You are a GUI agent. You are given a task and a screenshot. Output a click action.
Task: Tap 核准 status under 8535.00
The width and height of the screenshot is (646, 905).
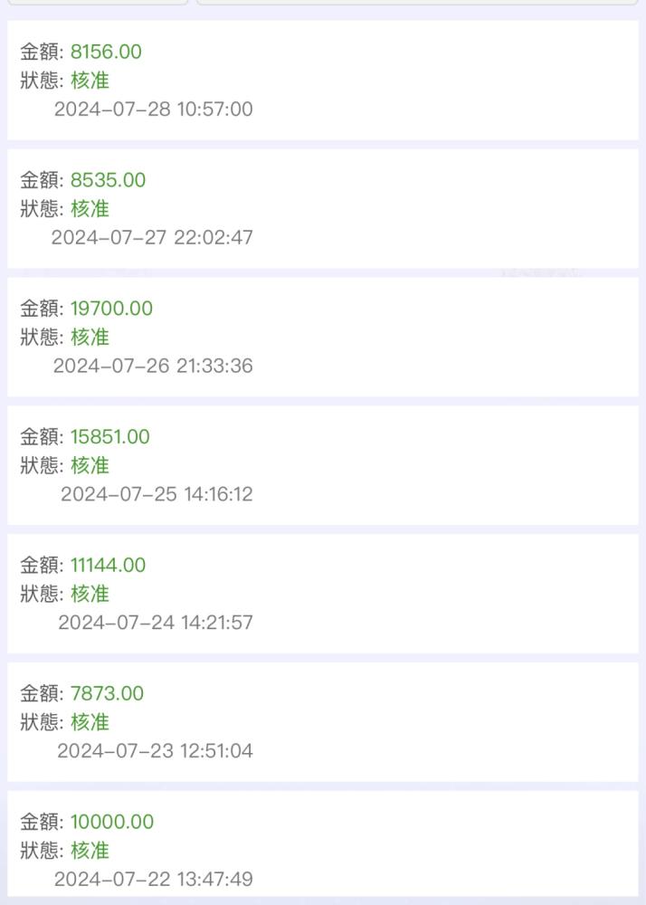[x=90, y=208]
